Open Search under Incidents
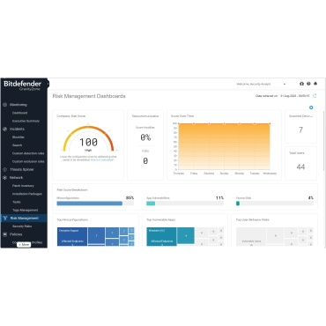Viewport: 326px width, 326px height. point(18,145)
